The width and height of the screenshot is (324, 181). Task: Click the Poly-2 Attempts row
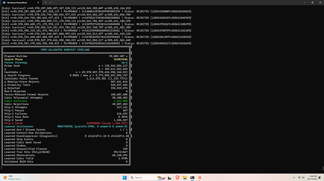66,107
